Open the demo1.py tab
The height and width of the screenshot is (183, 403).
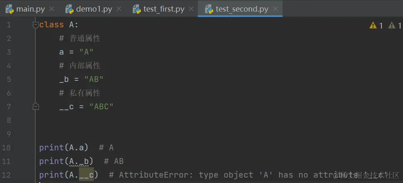point(94,9)
